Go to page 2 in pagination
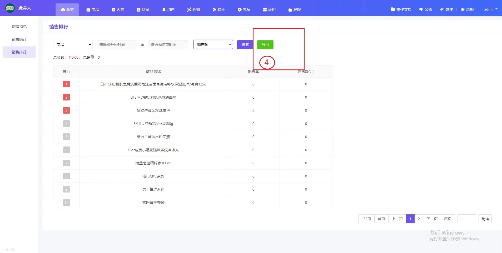Screen dimensions: 502x253 pos(419,219)
